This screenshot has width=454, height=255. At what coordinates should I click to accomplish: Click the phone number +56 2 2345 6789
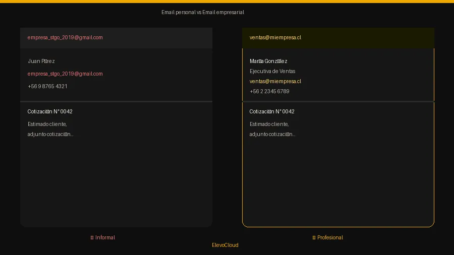[269, 92]
